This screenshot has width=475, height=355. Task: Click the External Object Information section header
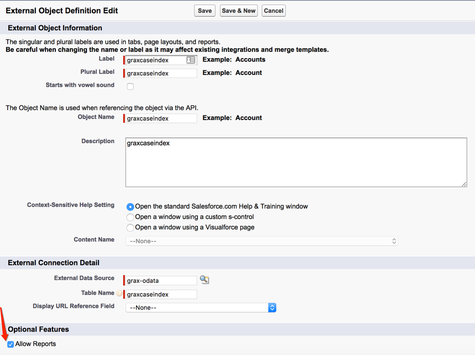[55, 28]
